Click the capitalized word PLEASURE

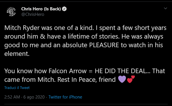click(104, 45)
